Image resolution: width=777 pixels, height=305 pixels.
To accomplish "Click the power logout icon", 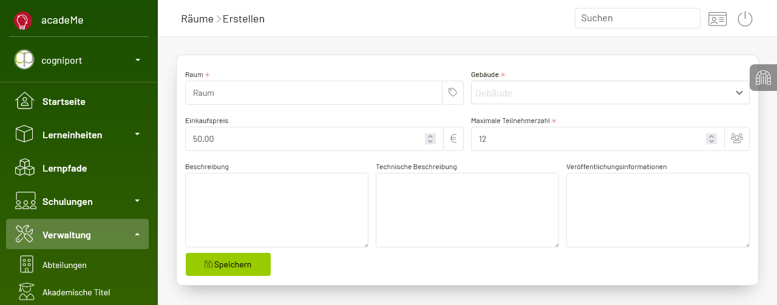I will click(745, 19).
